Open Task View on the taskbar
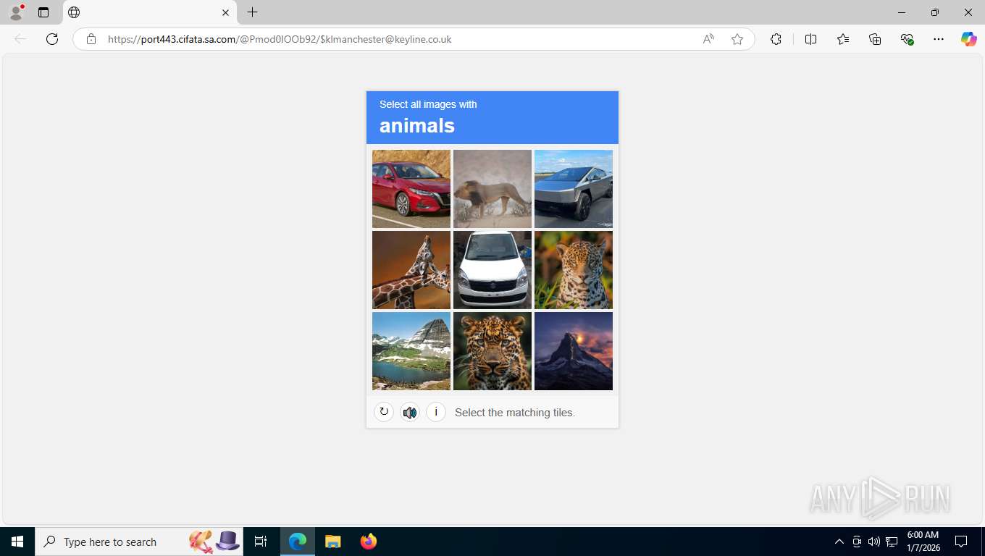 click(x=261, y=542)
